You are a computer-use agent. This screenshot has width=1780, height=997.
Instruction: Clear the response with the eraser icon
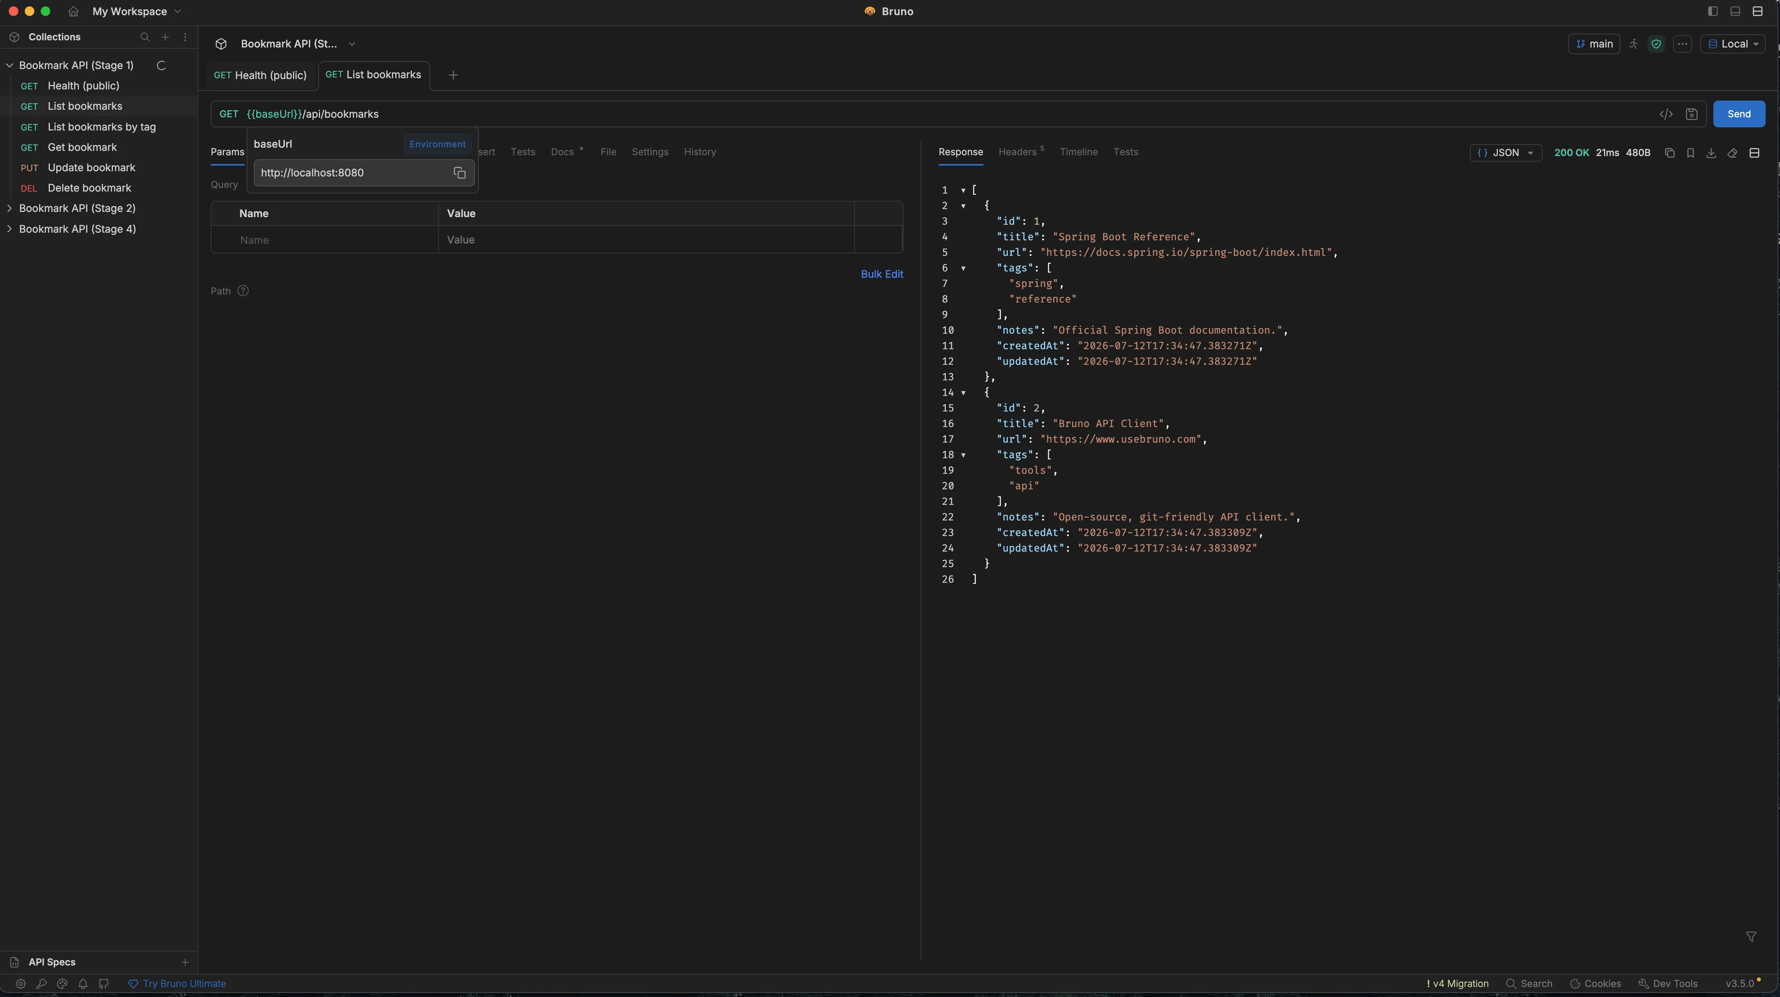(x=1733, y=153)
